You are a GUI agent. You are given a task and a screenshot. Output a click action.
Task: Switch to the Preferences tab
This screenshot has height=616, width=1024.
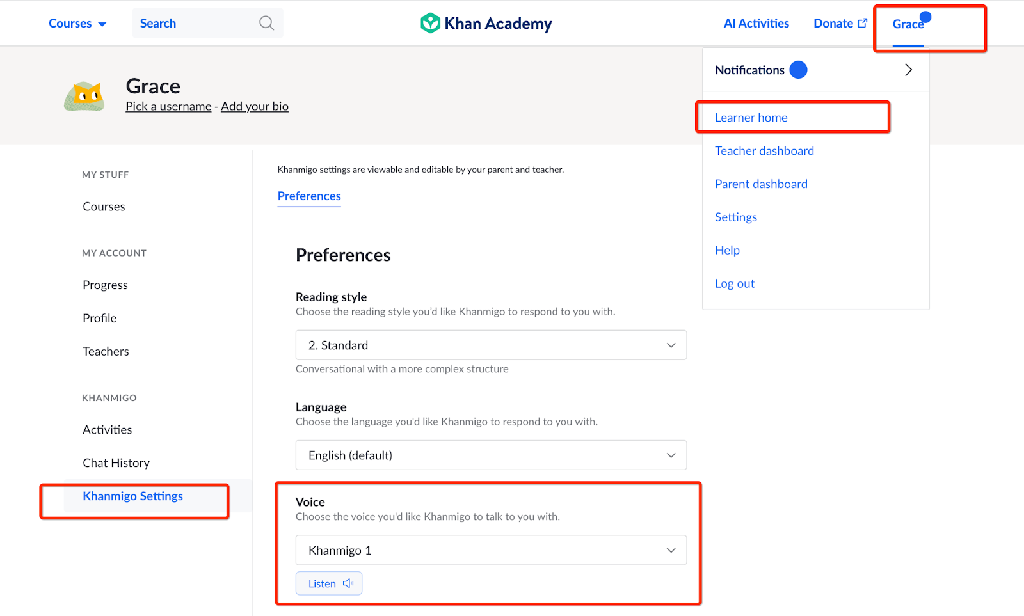click(309, 196)
